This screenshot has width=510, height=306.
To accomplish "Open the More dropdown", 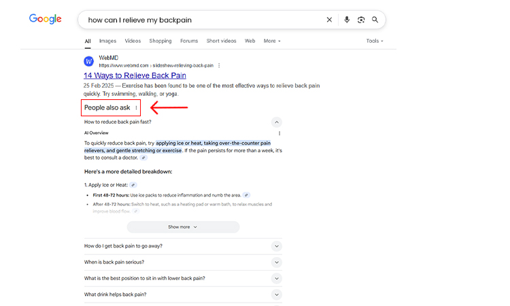I will (272, 41).
